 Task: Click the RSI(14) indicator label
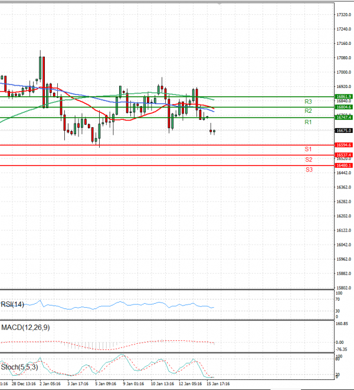12,304
